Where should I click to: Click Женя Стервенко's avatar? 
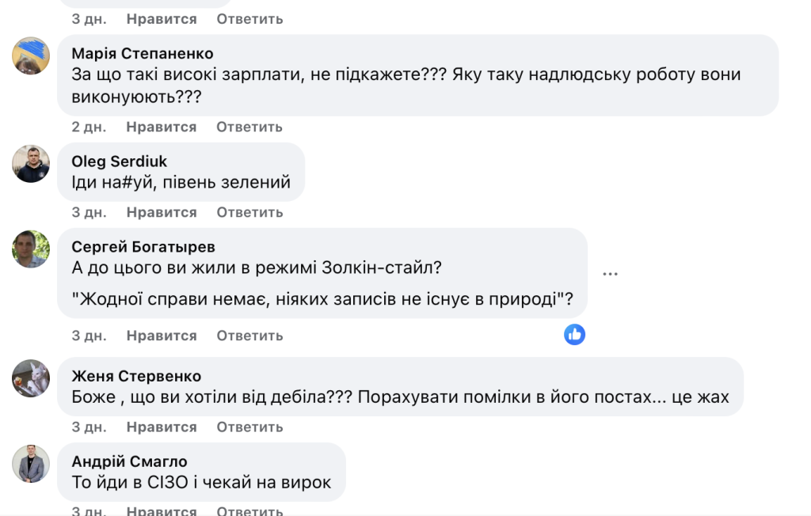pos(30,378)
